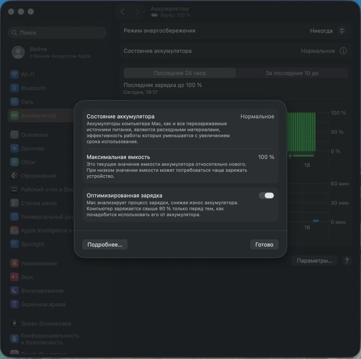Select the Apple Intelligence icon
Image resolution: width=361 pixels, height=359 pixels.
(14, 230)
